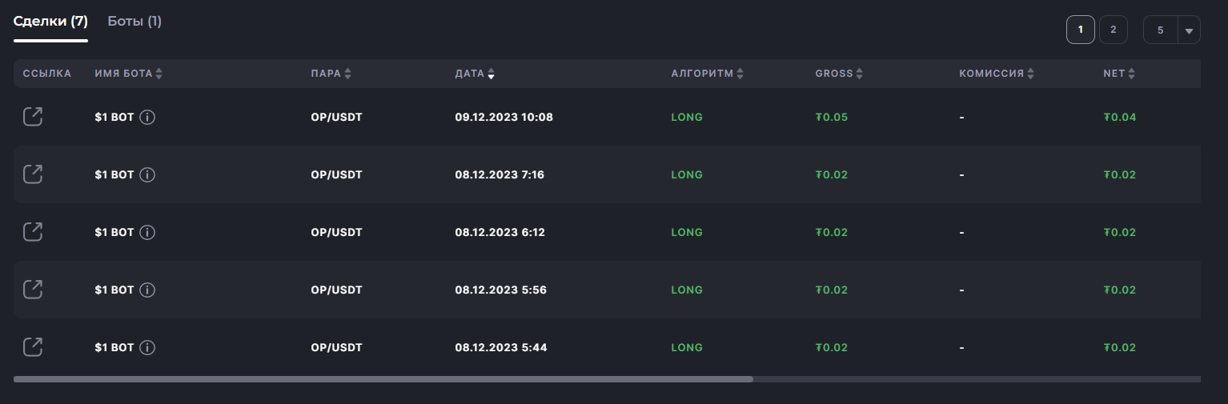Select the Сделки (7) tab
Screen dimensions: 1228x404
pos(50,21)
